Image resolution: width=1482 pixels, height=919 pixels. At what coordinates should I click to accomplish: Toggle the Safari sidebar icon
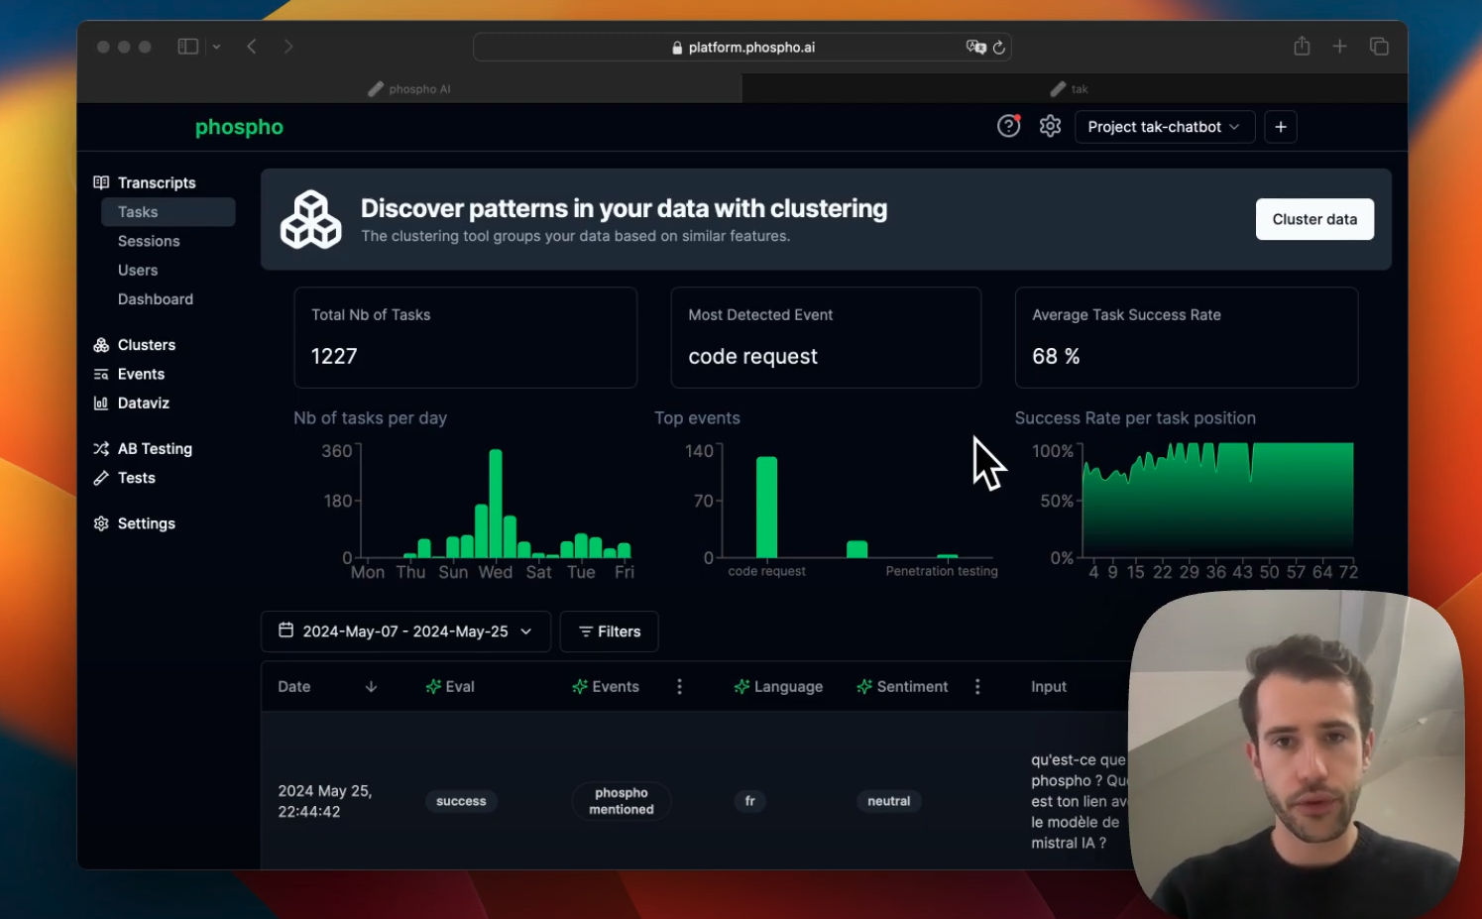(187, 47)
